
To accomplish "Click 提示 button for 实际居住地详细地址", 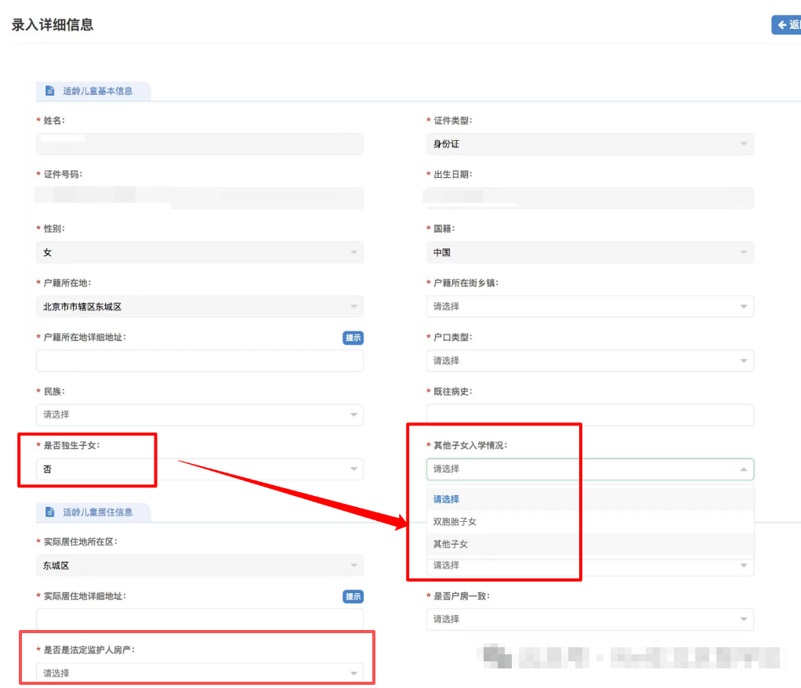I will point(353,596).
